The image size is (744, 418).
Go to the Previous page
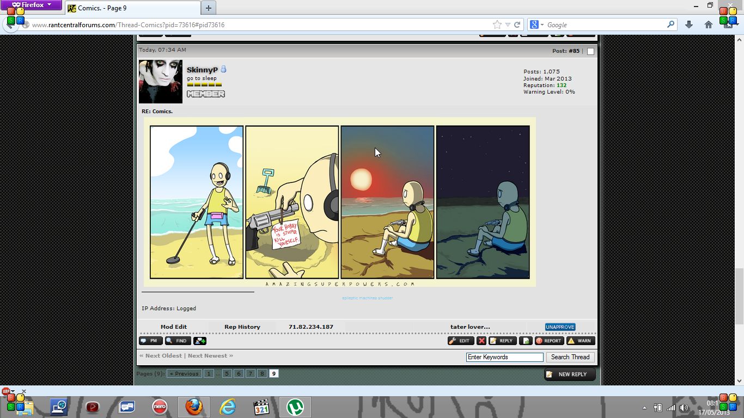pyautogui.click(x=184, y=373)
